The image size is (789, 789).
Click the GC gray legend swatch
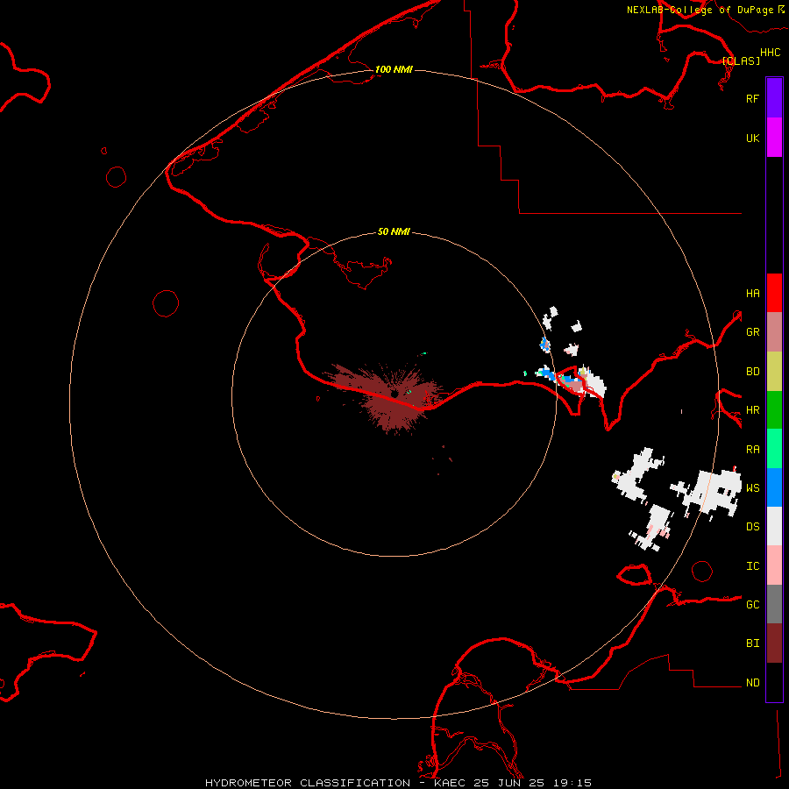coord(774,604)
